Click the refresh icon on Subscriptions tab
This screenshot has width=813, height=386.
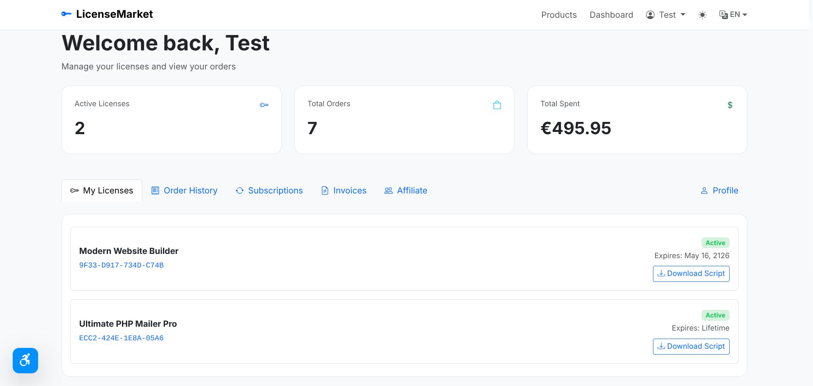(x=240, y=190)
